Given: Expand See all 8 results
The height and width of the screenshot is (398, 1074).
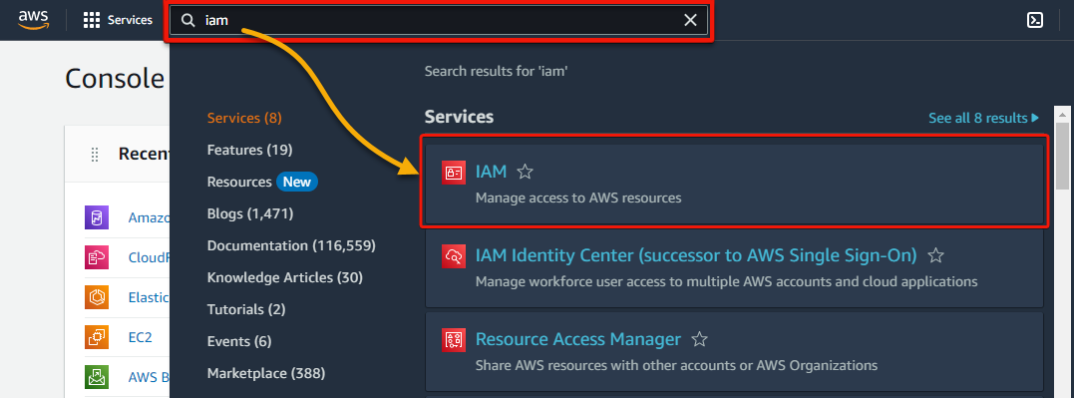Looking at the screenshot, I should [x=983, y=118].
